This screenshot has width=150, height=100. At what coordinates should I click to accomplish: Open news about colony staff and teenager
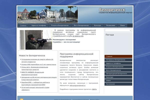[37, 60]
